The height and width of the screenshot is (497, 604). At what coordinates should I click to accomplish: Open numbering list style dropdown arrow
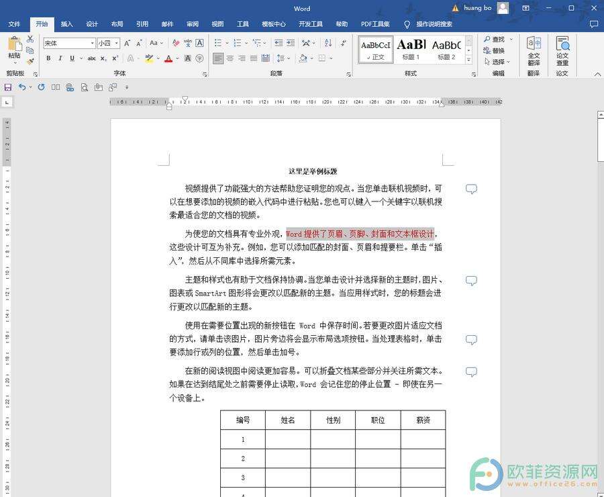point(246,43)
